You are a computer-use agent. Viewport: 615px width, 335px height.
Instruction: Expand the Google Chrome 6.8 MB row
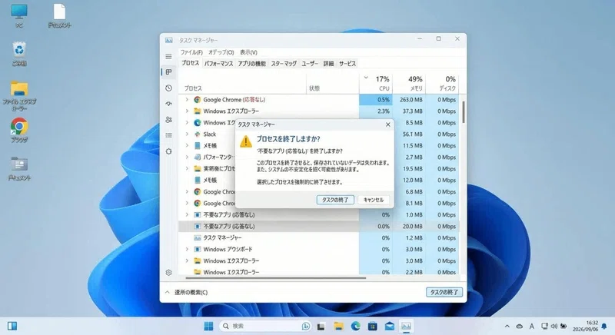point(187,192)
